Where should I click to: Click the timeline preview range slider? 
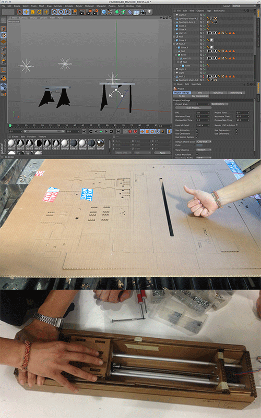[44, 131]
